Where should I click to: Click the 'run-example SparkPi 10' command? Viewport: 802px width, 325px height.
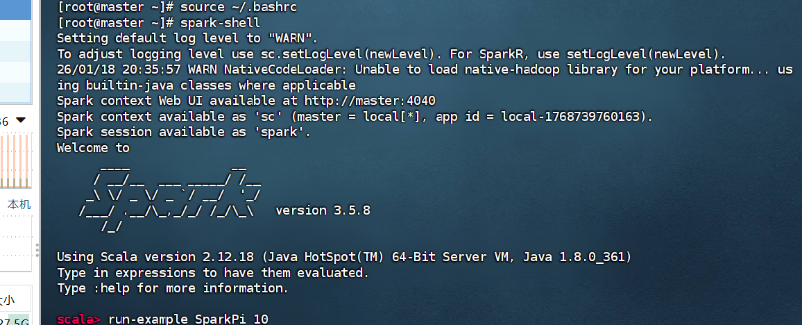pyautogui.click(x=188, y=319)
